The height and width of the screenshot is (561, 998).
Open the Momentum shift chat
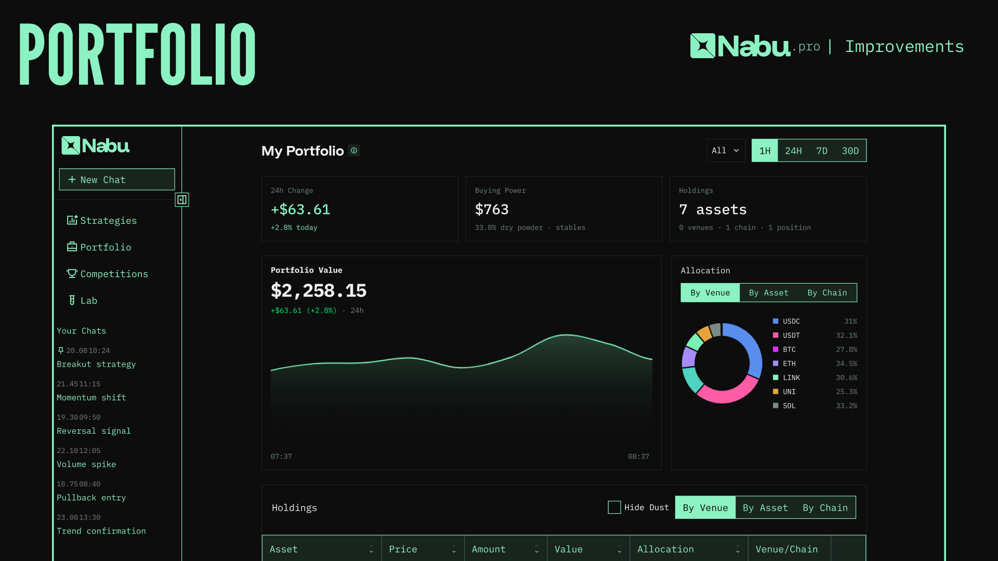[91, 397]
